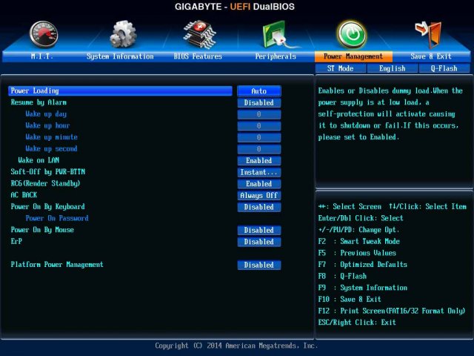Viewport: 474px width, 356px height.
Task: Change the Power On By Keyboard value
Action: pyautogui.click(x=259, y=207)
